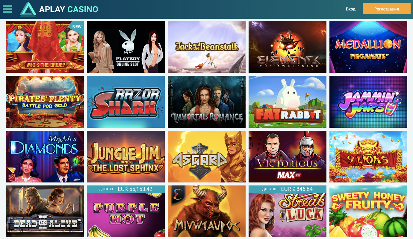Image resolution: width=413 pixels, height=239 pixels.
Task: Select the Immortal Romance game
Action: pyautogui.click(x=207, y=102)
